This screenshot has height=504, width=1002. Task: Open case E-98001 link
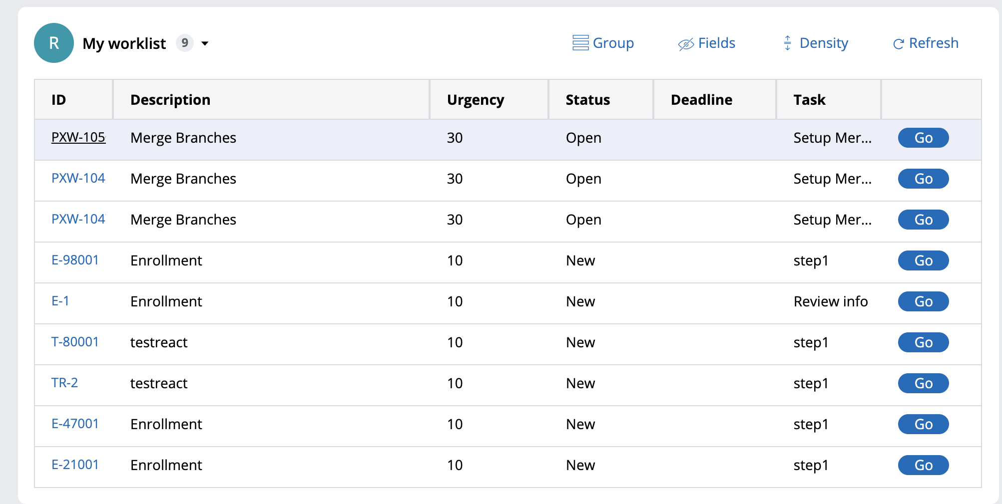pyautogui.click(x=75, y=260)
